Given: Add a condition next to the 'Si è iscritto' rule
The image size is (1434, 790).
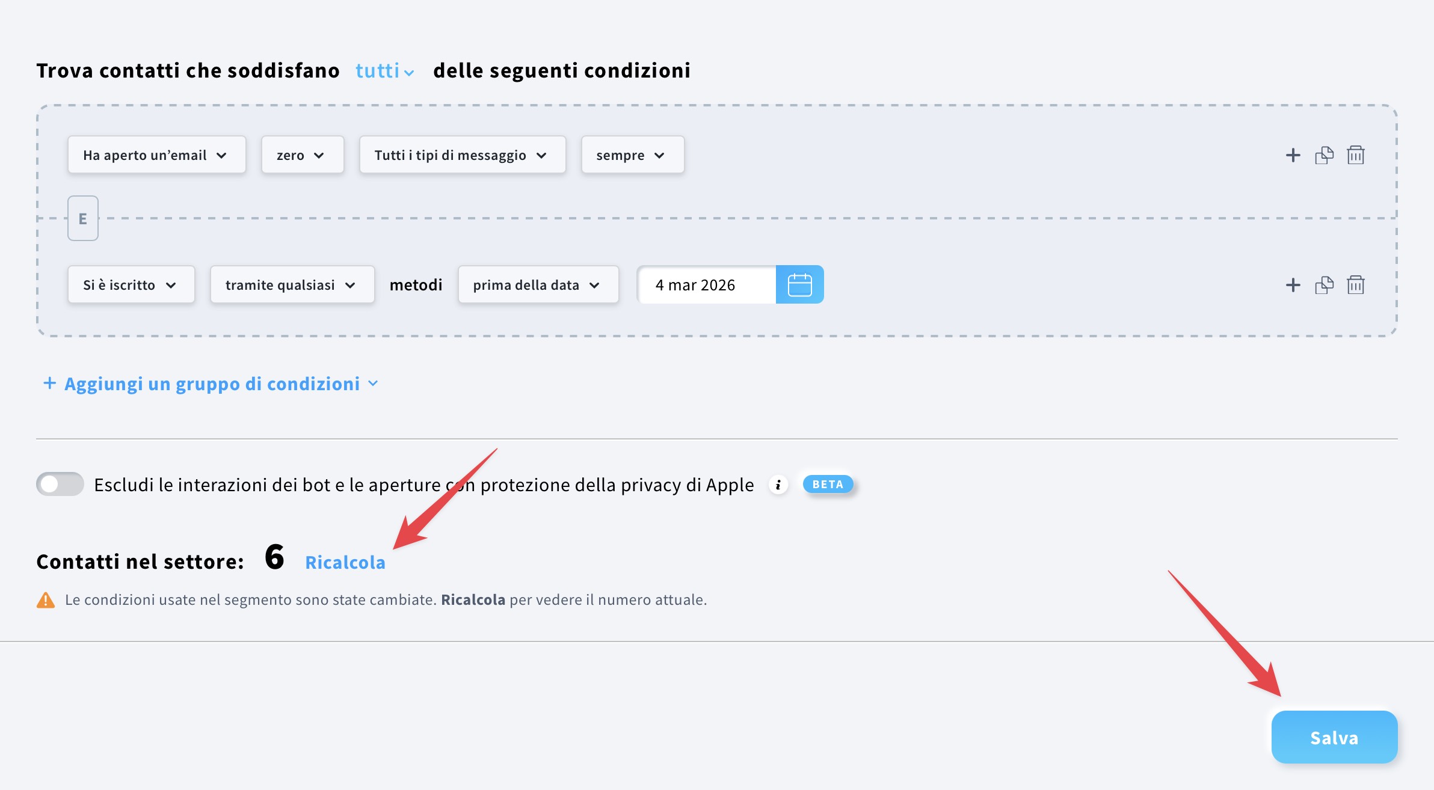Looking at the screenshot, I should 1292,284.
